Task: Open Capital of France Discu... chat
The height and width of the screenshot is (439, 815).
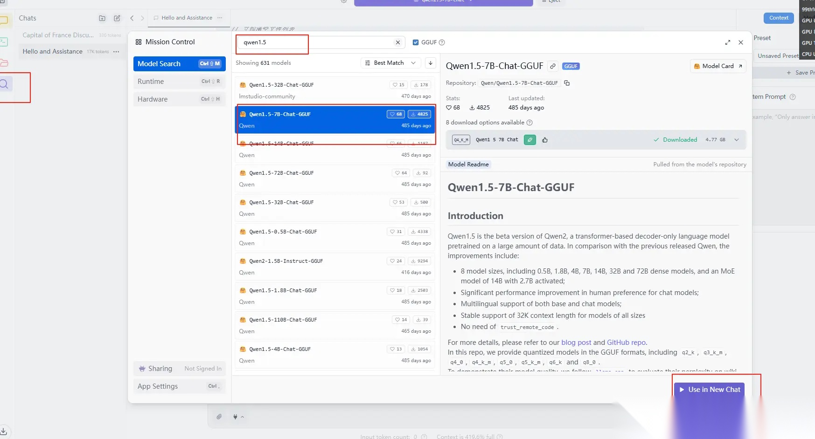Action: (x=71, y=35)
